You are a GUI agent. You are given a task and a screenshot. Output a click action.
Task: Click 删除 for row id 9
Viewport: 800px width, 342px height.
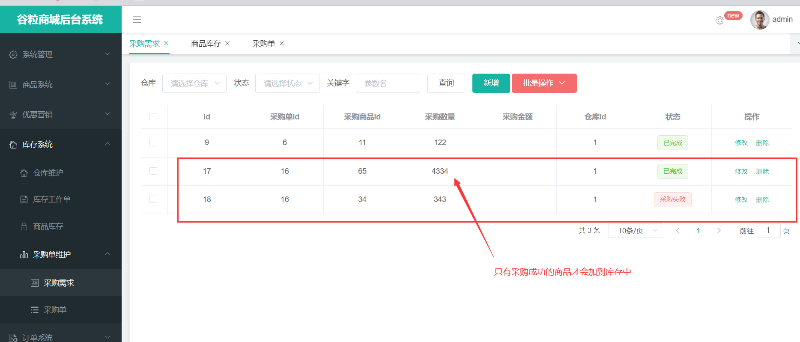tap(763, 143)
